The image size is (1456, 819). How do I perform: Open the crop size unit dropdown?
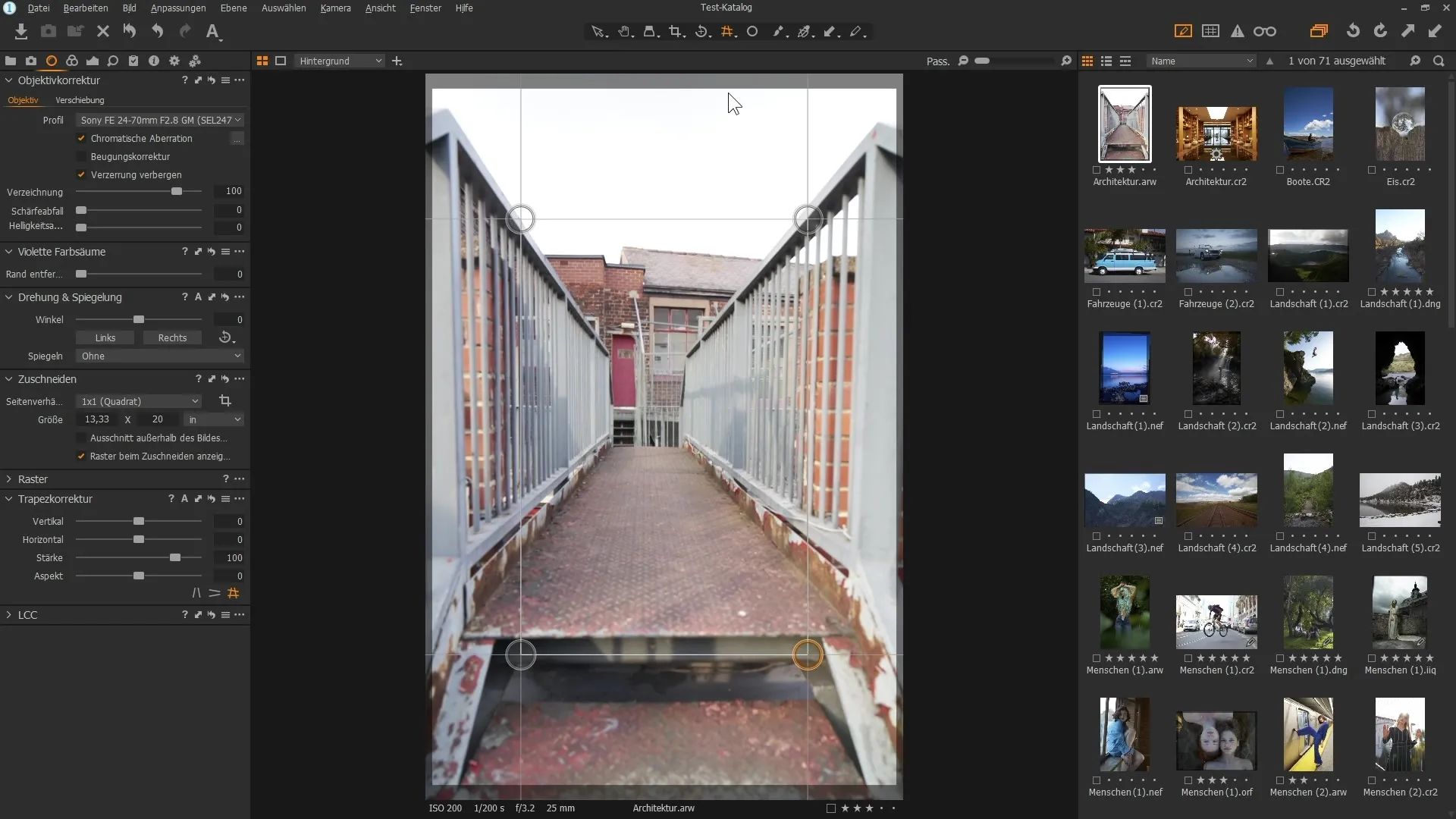(214, 419)
